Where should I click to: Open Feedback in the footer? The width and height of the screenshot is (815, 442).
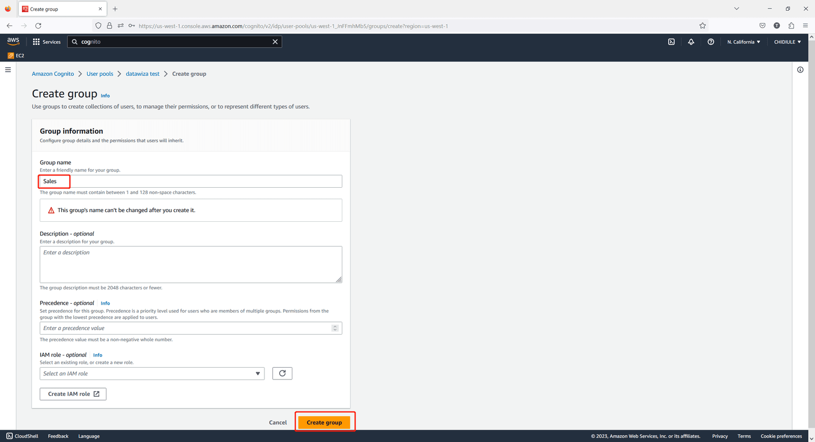coord(58,436)
